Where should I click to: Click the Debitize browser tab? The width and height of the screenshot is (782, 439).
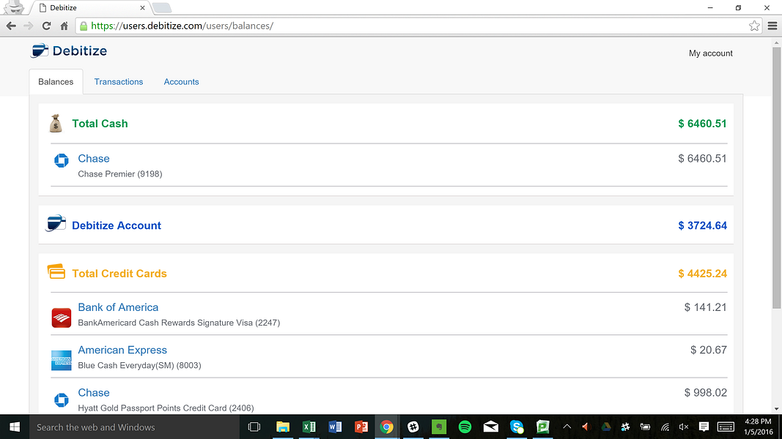point(89,8)
